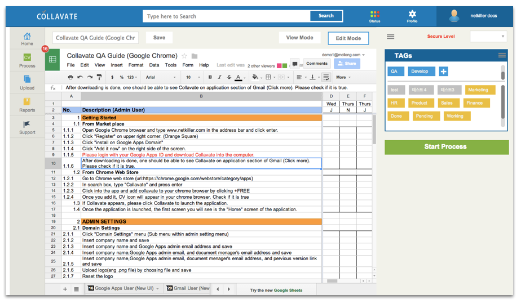521x308 pixels.
Task: Click the netkiller docs user avatar
Action: click(453, 16)
